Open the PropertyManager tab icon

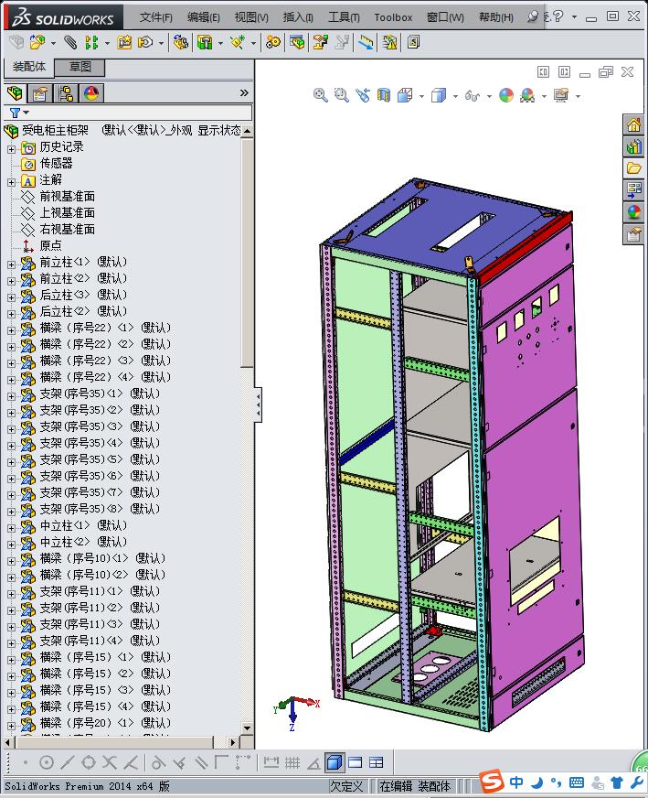coord(40,93)
